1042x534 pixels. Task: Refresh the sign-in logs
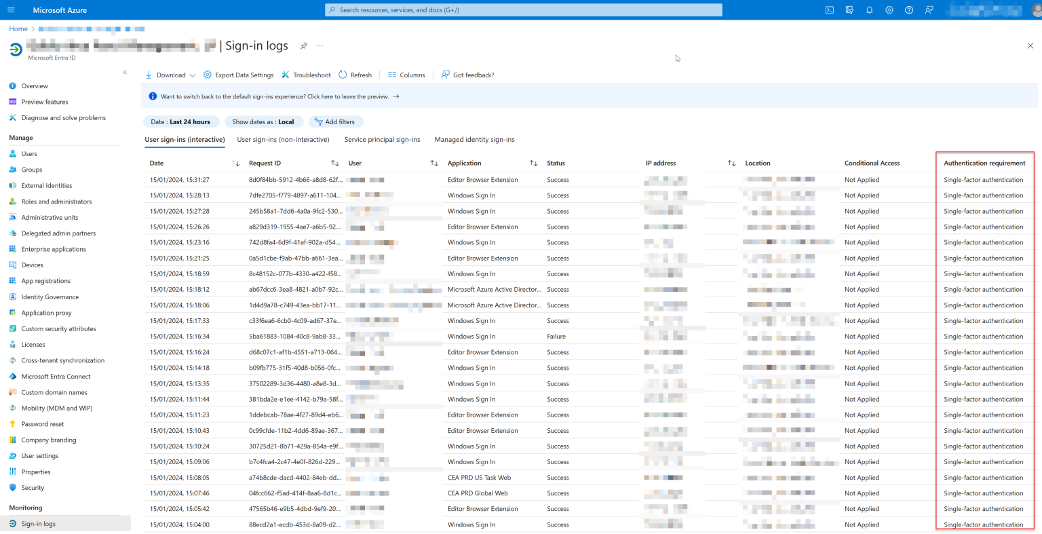tap(355, 75)
